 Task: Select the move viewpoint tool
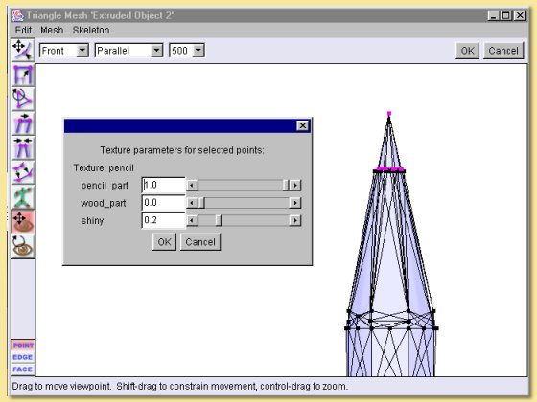click(x=23, y=222)
